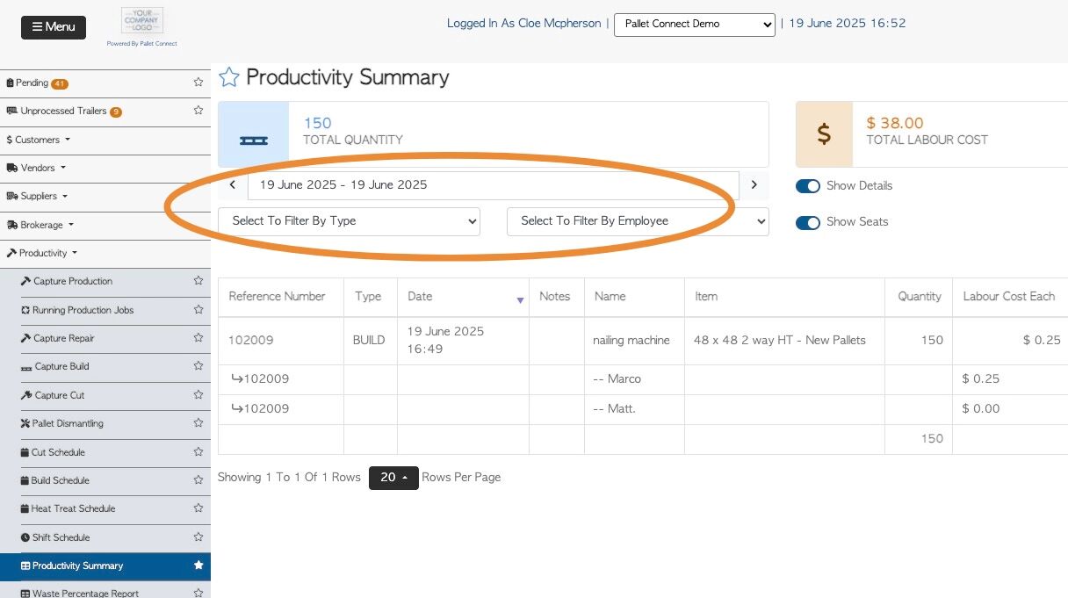This screenshot has height=598, width=1068.
Task: Favorite the Pending menu star
Action: tap(198, 83)
